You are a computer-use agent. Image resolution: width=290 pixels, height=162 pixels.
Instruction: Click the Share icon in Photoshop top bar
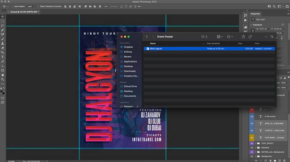pos(287,6)
